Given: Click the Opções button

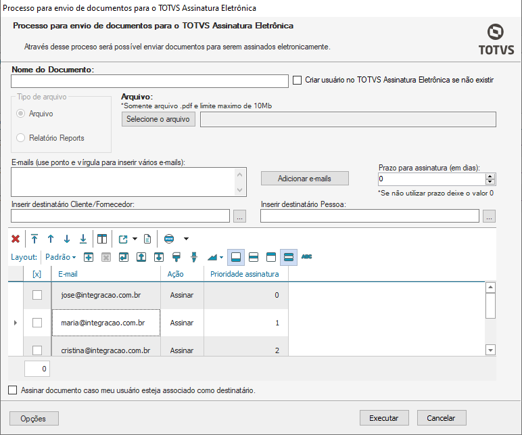Looking at the screenshot, I should click(x=34, y=419).
